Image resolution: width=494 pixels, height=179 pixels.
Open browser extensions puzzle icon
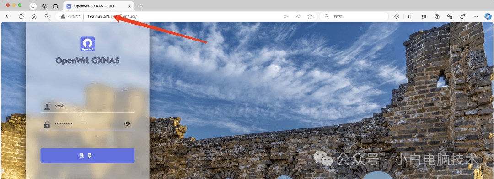pos(397,16)
